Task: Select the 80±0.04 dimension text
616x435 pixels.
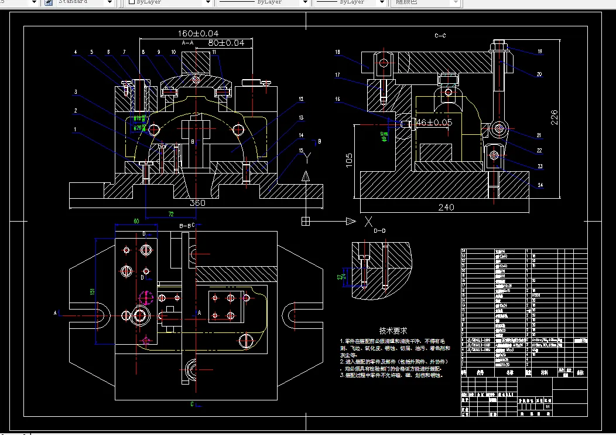Action: (x=226, y=43)
